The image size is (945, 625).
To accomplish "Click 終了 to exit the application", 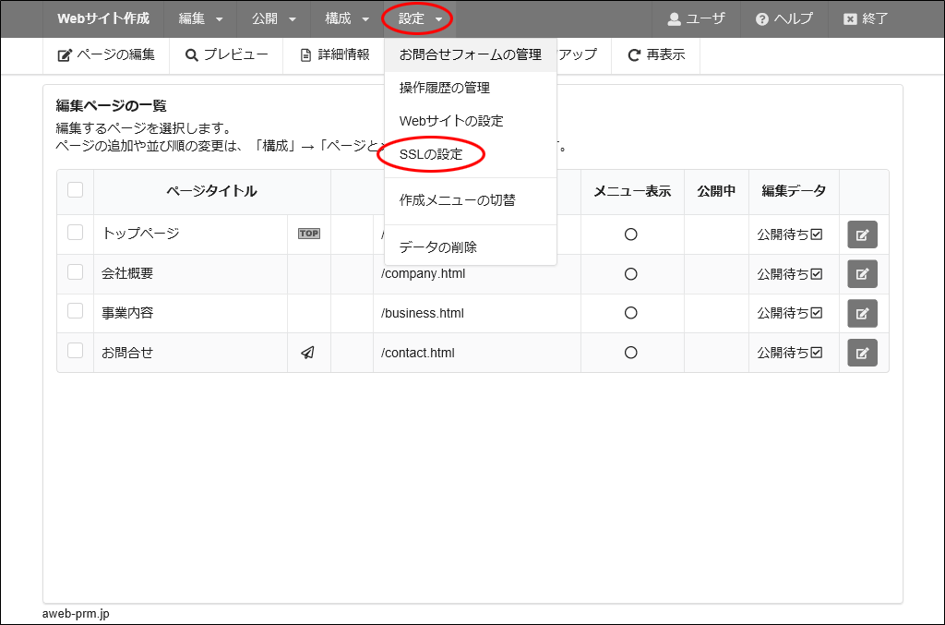I will click(x=866, y=18).
